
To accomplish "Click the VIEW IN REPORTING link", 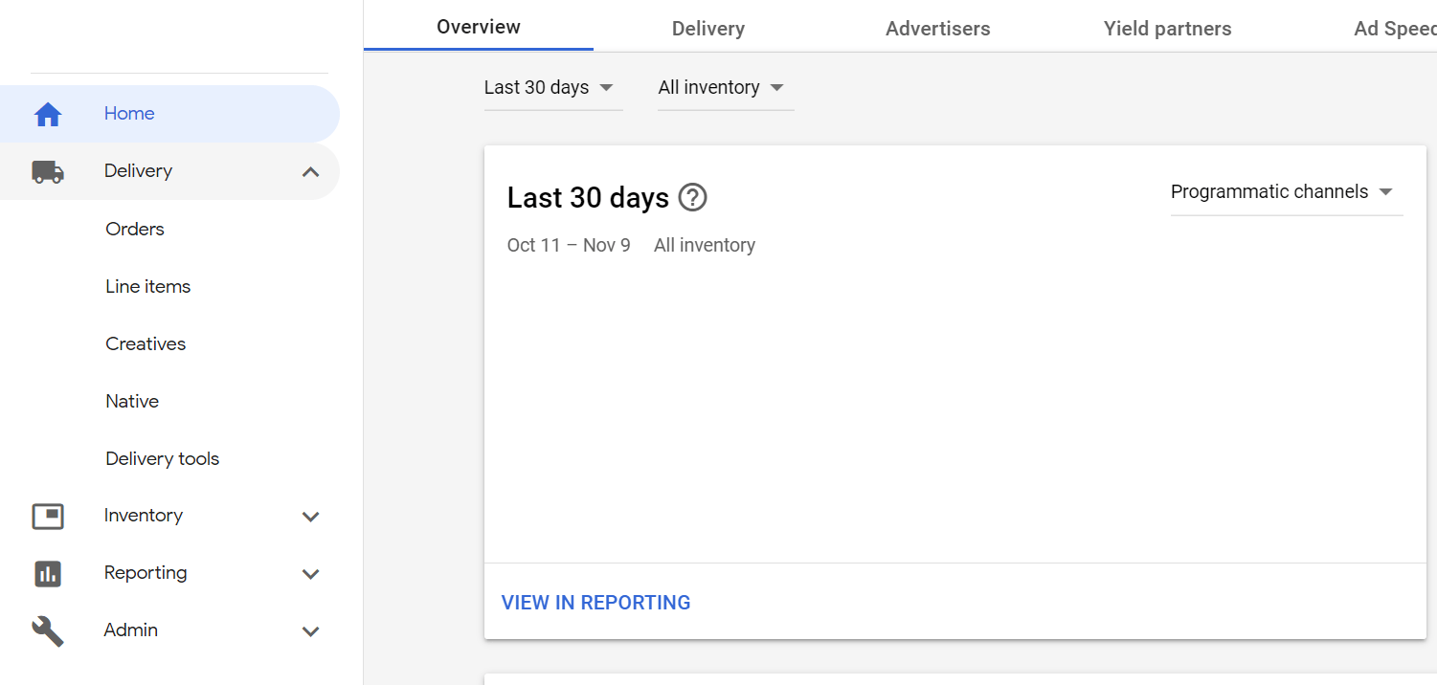I will point(595,603).
